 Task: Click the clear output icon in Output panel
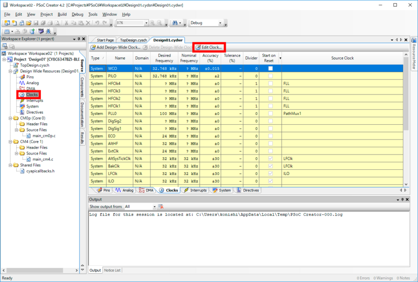click(x=161, y=207)
